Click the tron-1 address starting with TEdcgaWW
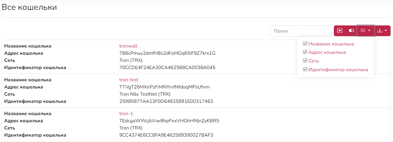This screenshot has width=393, height=142. coord(169,121)
